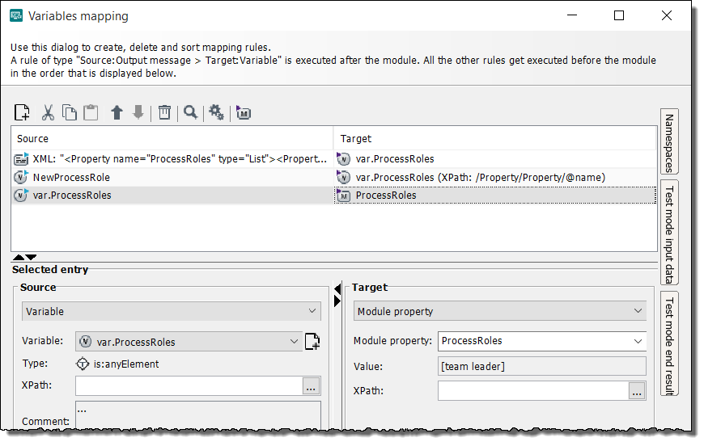Select the NewProcessRole mapping row
Screen dimensions: 704x446
tap(71, 177)
